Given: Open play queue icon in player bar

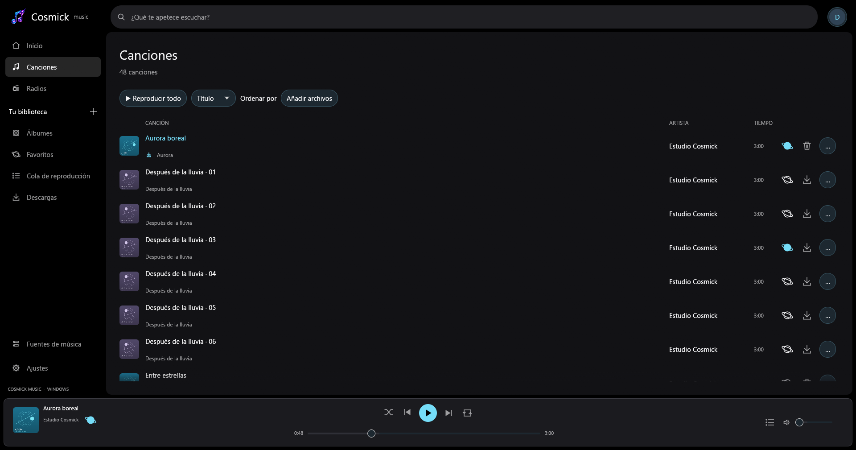Looking at the screenshot, I should click(770, 422).
